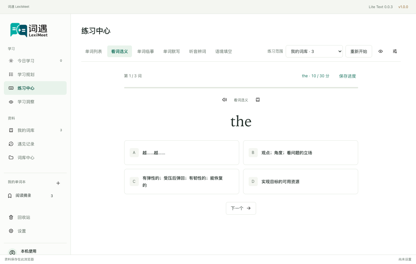The image size is (416, 264).
Task: Click the 遇见记录 history icon
Action: coord(11,144)
